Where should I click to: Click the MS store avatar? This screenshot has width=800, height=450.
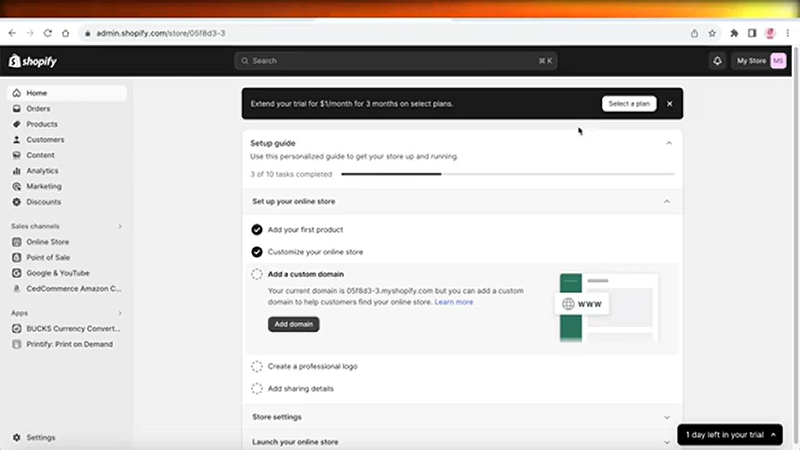778,61
